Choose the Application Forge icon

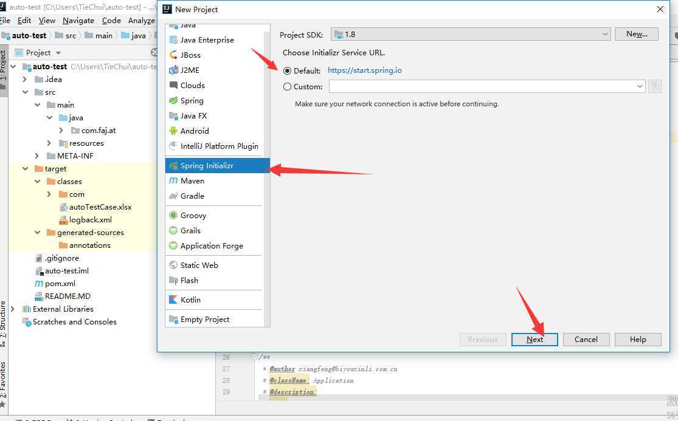coord(173,245)
